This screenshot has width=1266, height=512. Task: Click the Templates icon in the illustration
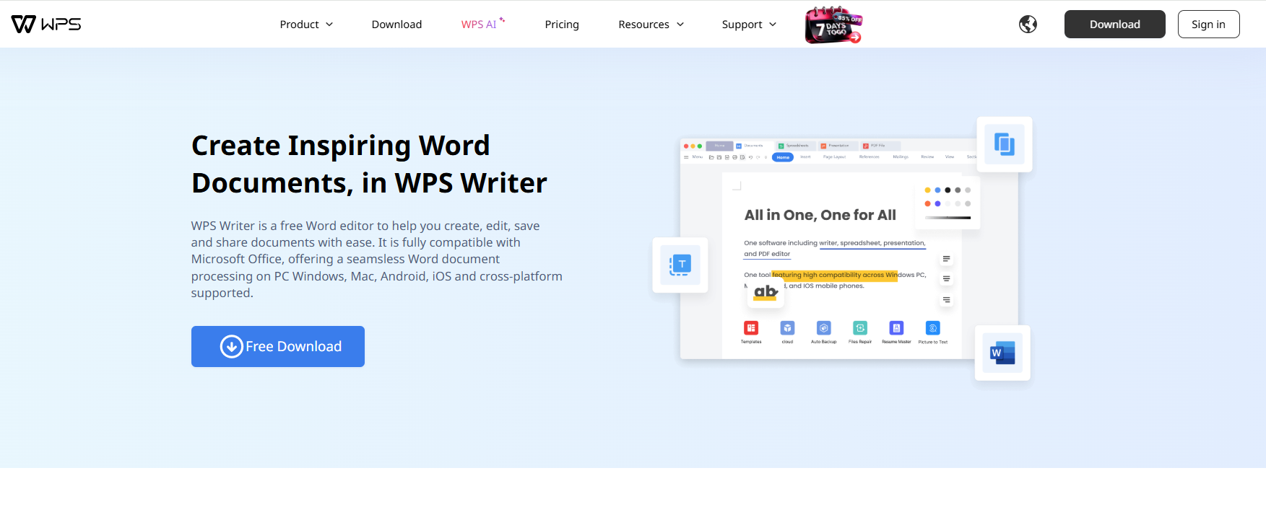click(751, 328)
